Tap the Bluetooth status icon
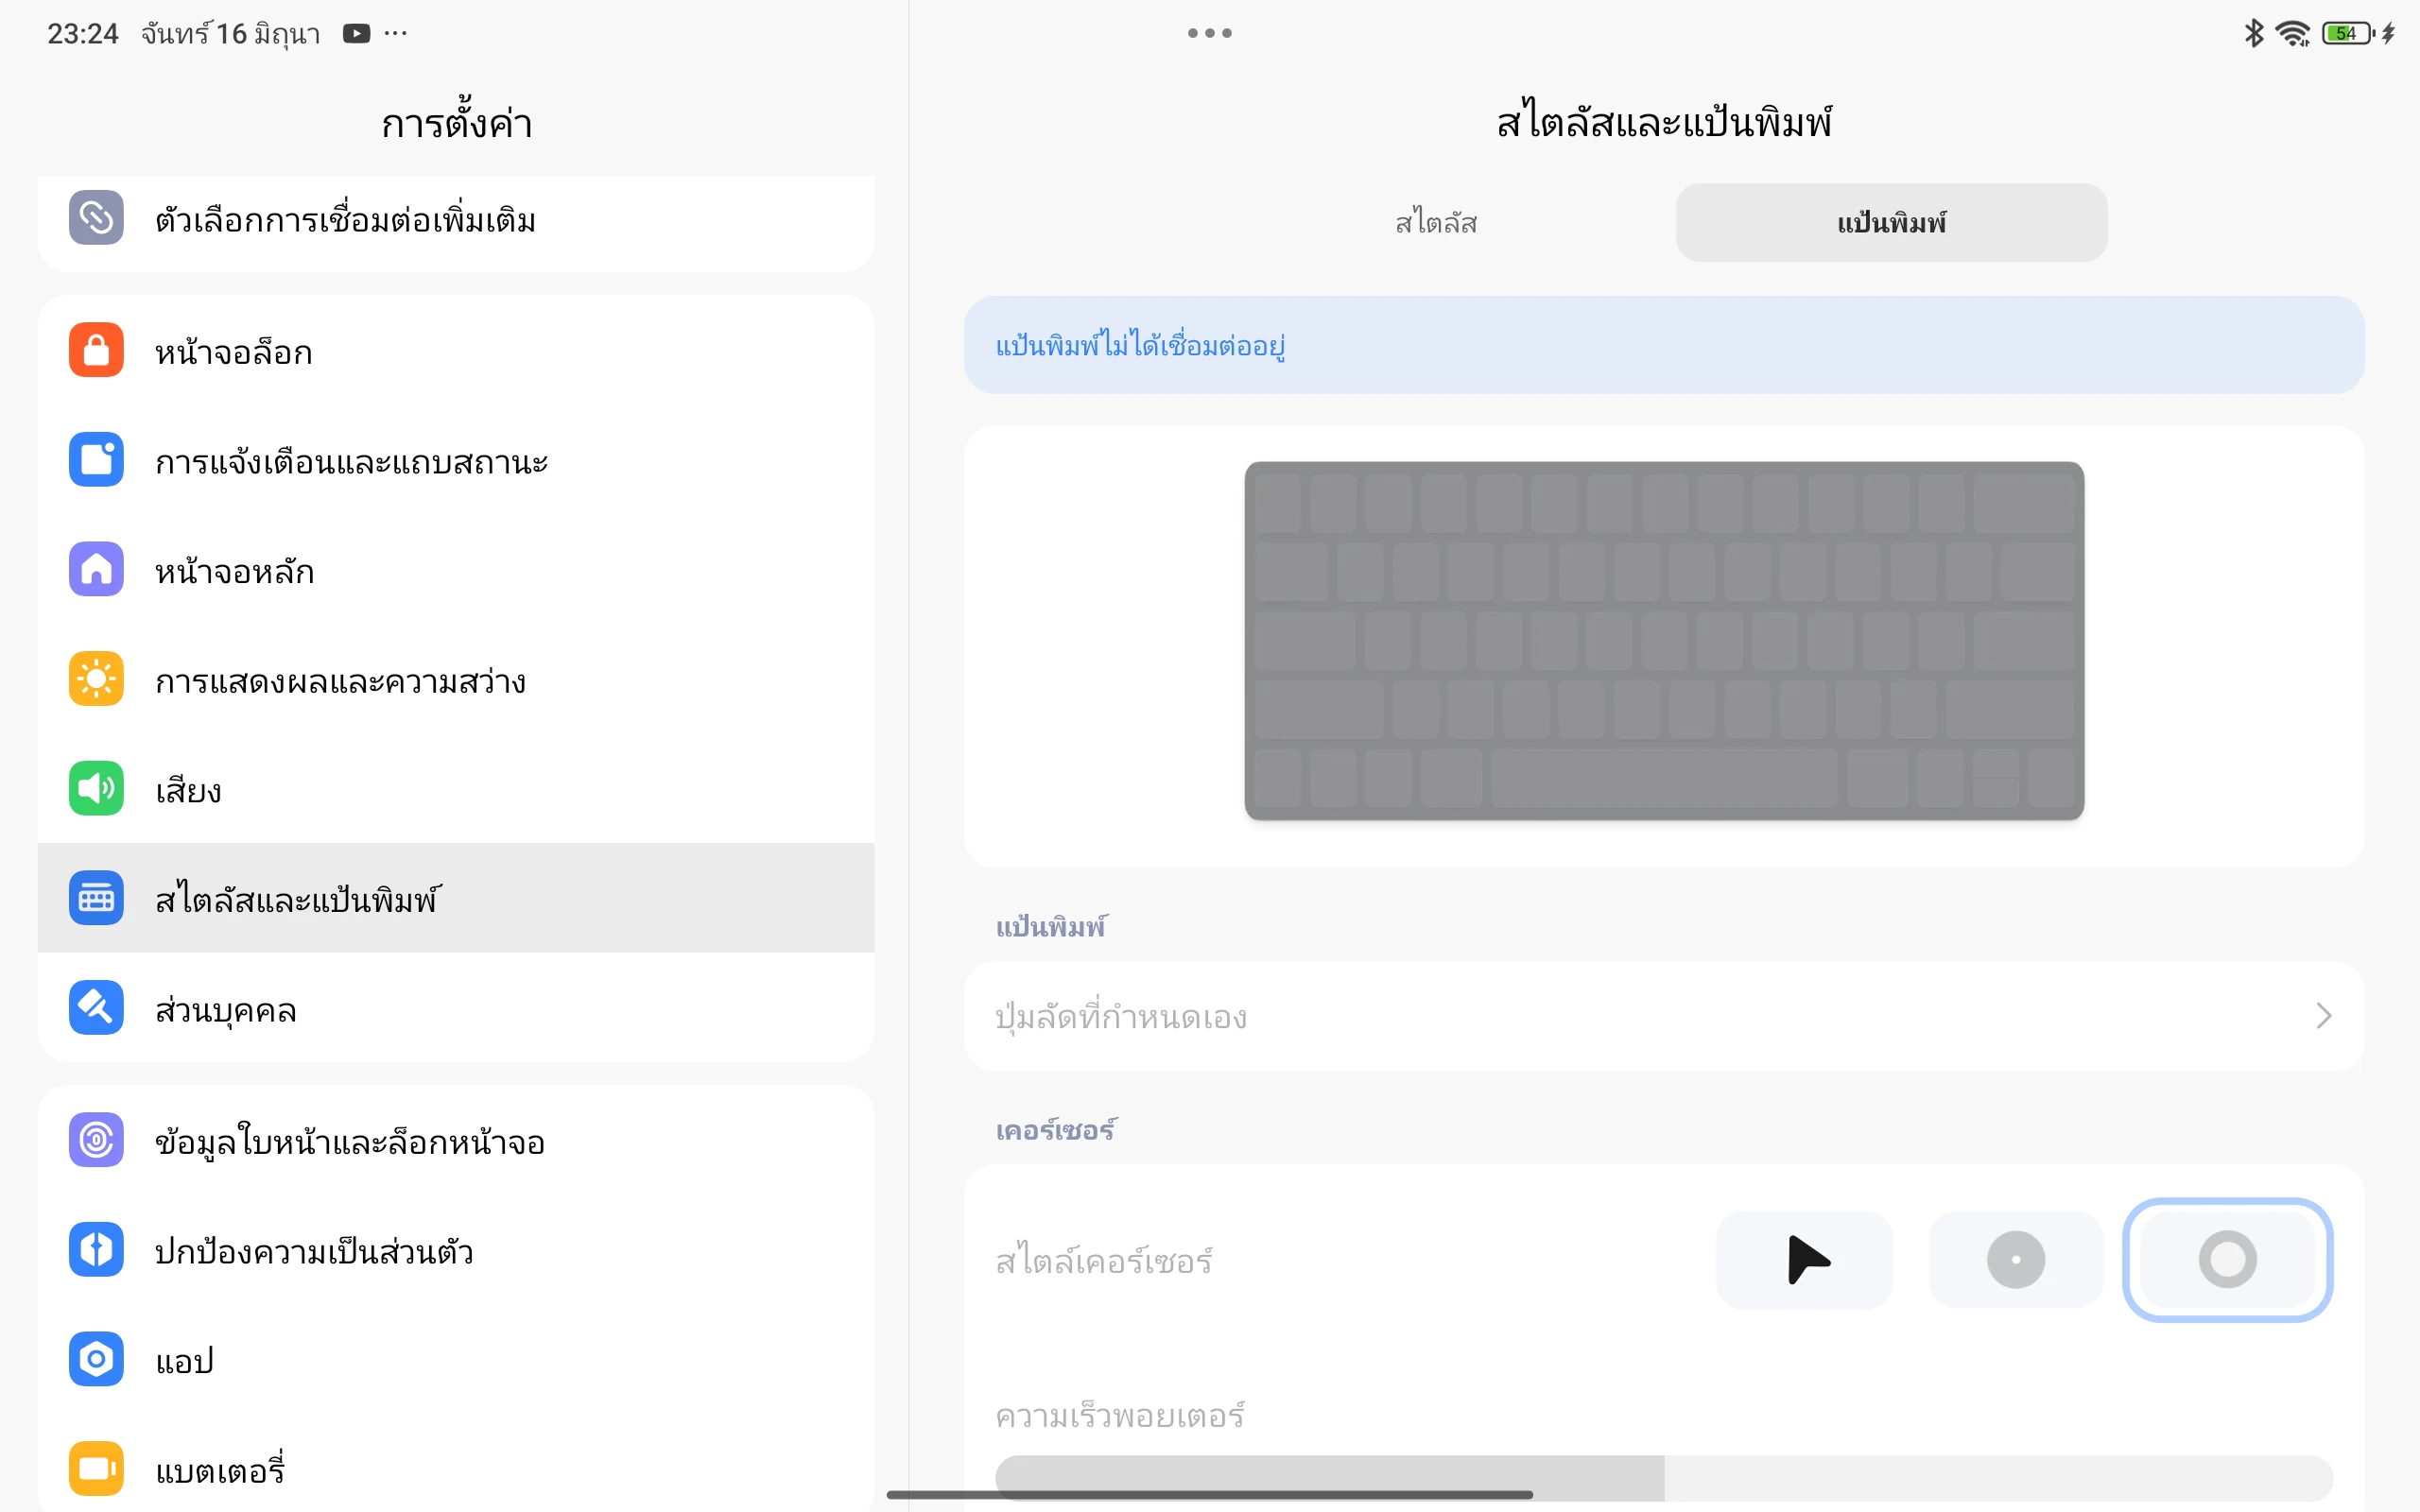The image size is (2420, 1512). tap(2254, 33)
